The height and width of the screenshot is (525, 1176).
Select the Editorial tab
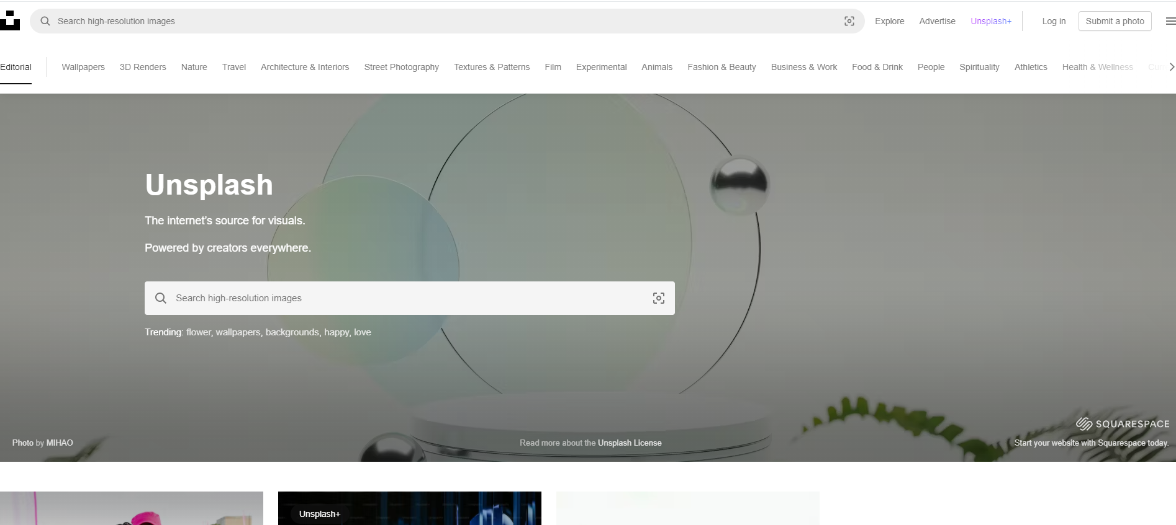[16, 67]
